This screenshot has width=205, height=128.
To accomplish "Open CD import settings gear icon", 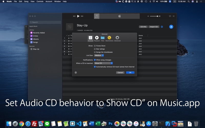I will 162,27.
